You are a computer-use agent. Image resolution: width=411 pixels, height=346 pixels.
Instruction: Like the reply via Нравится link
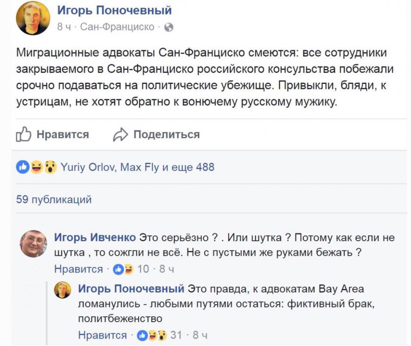coord(102,335)
